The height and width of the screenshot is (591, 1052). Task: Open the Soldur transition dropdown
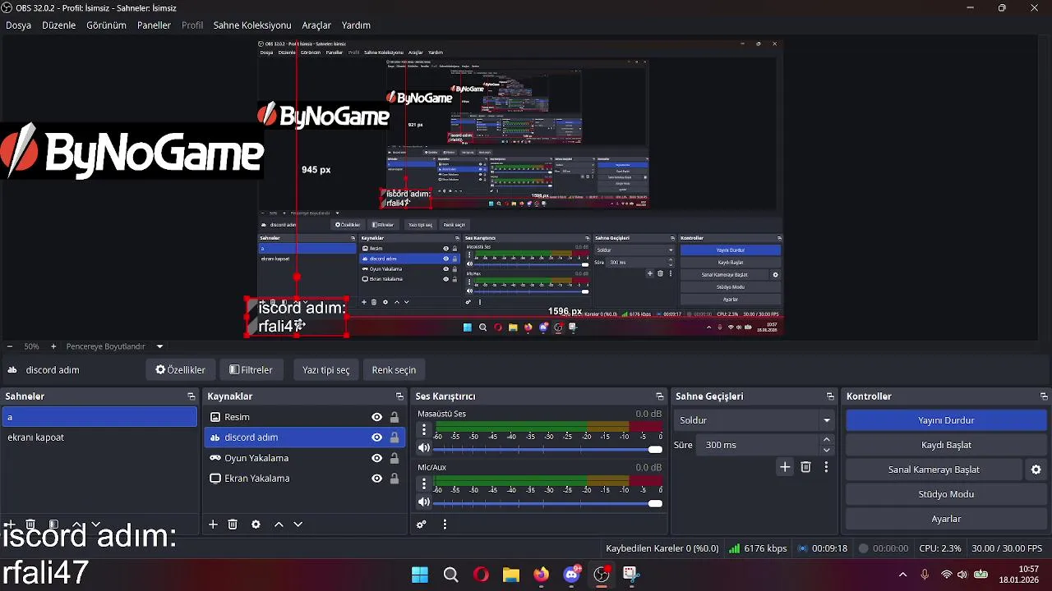(754, 420)
